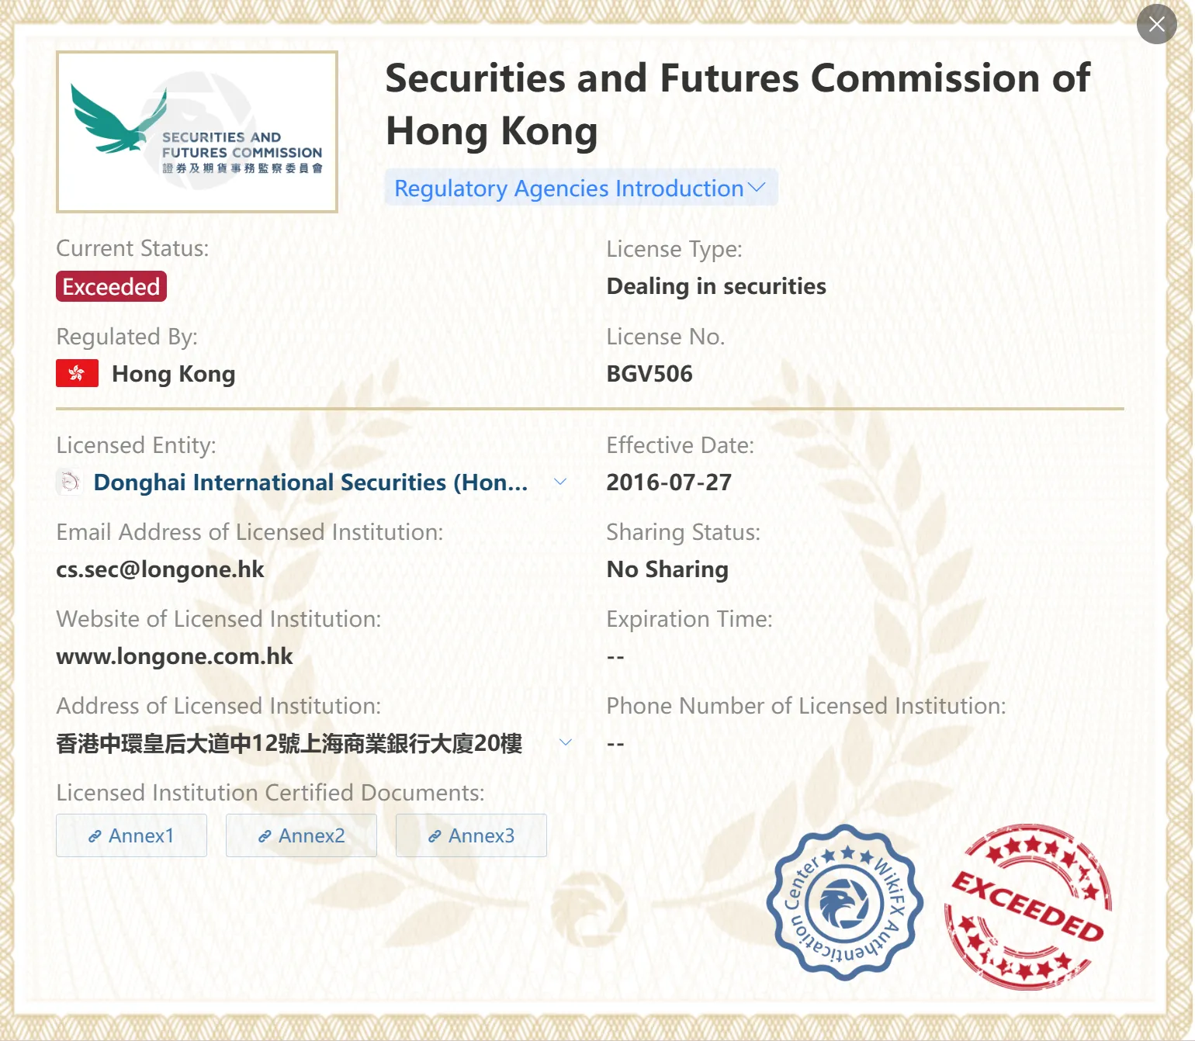The height and width of the screenshot is (1041, 1195).
Task: Click the website www.longone.com.hk
Action: click(x=175, y=656)
